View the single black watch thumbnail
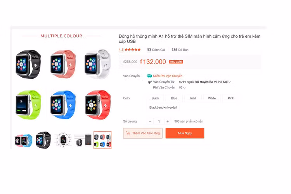The height and width of the screenshot is (194, 291). click(x=43, y=140)
